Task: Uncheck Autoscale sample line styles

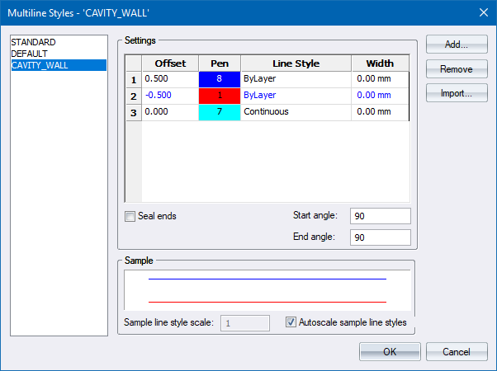Action: (291, 322)
